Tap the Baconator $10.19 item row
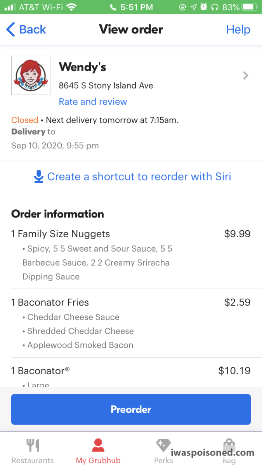Viewport: 262px width, 466px height. point(130,371)
